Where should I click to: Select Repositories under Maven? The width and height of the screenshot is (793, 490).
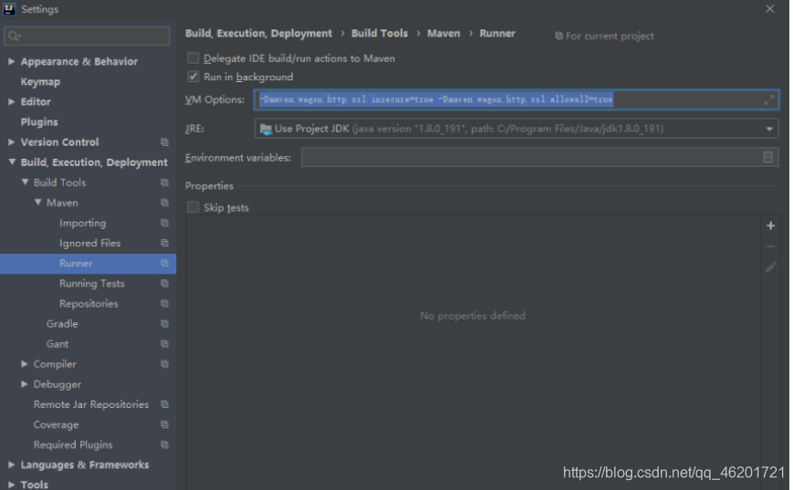click(89, 304)
